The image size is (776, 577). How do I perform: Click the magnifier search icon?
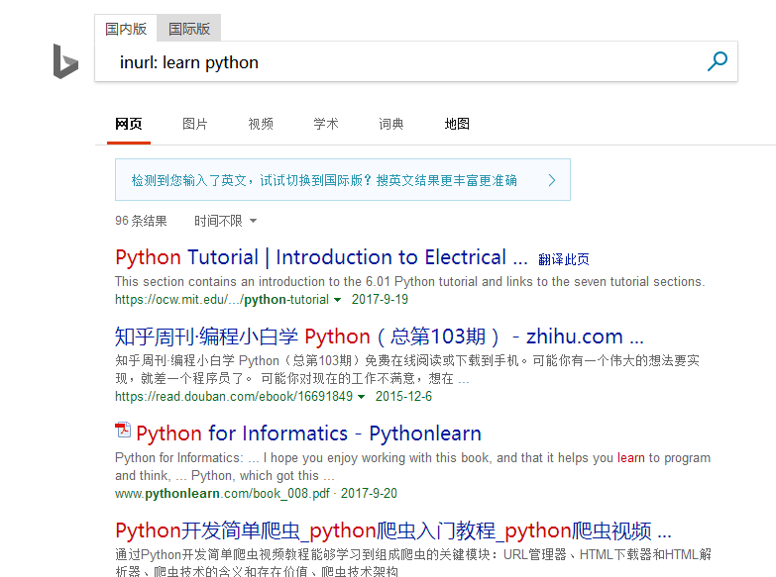(x=717, y=61)
